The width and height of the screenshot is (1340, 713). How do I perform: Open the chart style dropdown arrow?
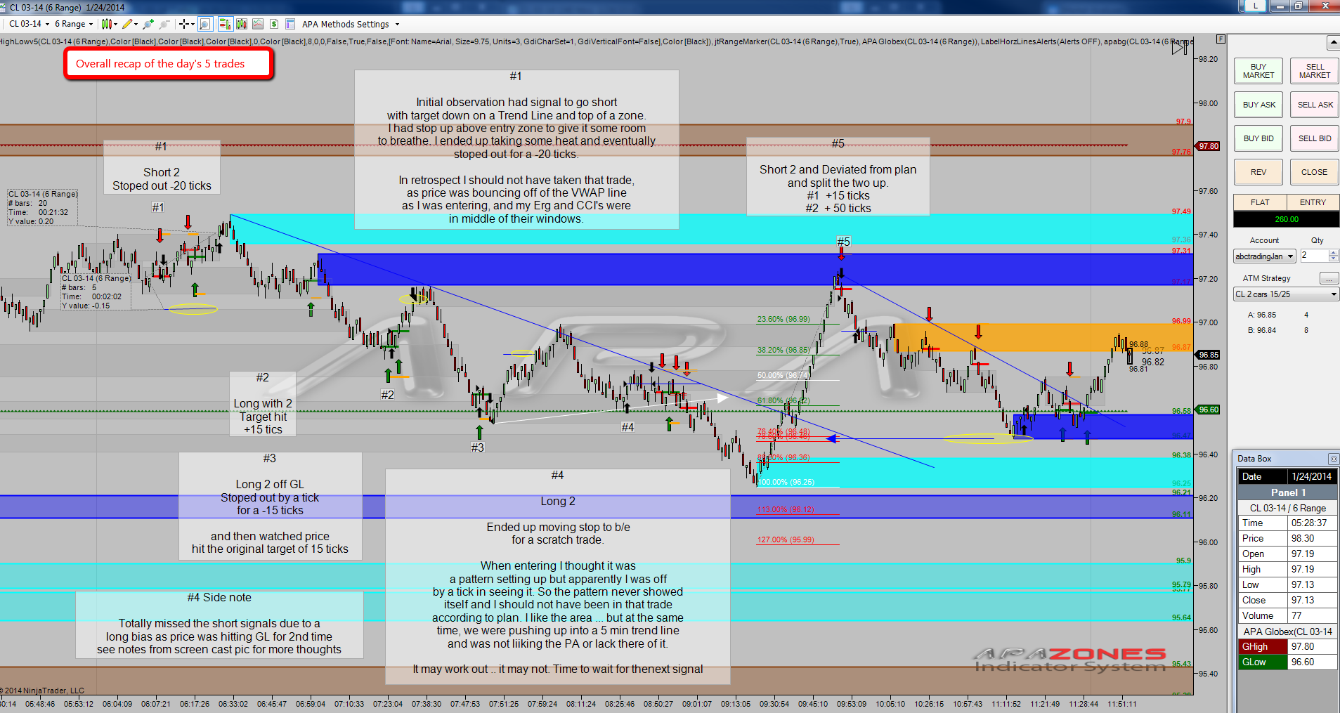115,24
